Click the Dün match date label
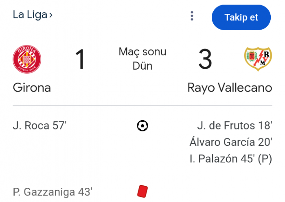 tap(142, 66)
